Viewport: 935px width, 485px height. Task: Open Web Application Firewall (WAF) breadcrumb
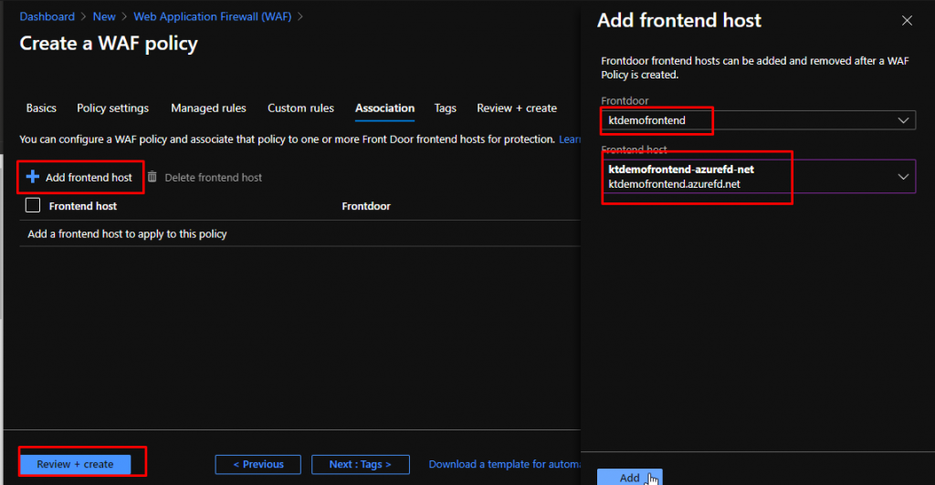click(x=212, y=16)
